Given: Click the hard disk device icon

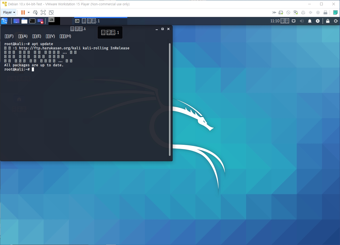Looking at the screenshot, I should [281, 12].
